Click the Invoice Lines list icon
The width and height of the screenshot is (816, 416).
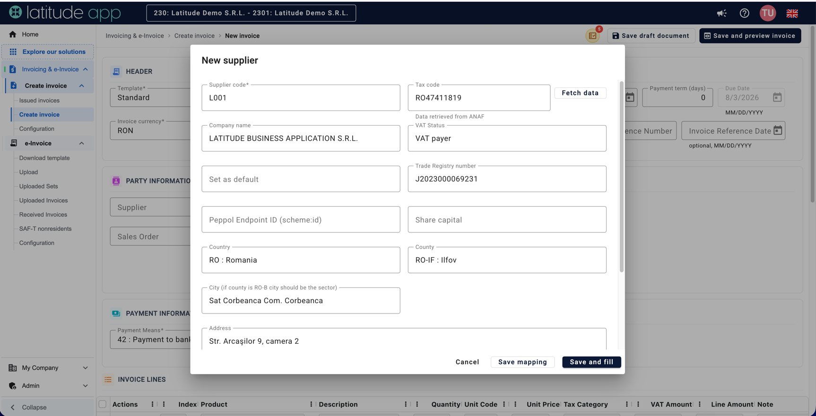(108, 380)
